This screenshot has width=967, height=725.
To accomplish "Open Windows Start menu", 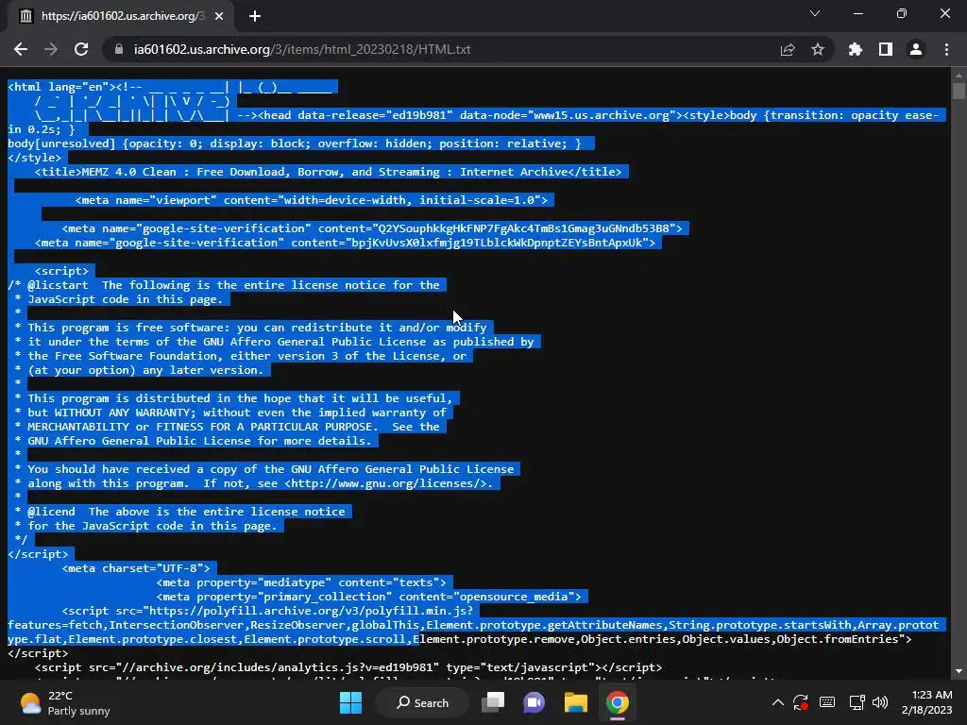I will [x=351, y=702].
